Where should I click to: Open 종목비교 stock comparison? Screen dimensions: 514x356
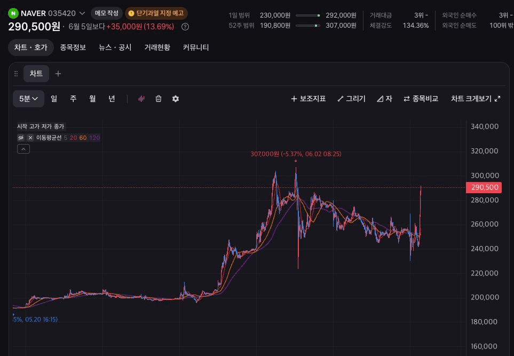(x=421, y=99)
